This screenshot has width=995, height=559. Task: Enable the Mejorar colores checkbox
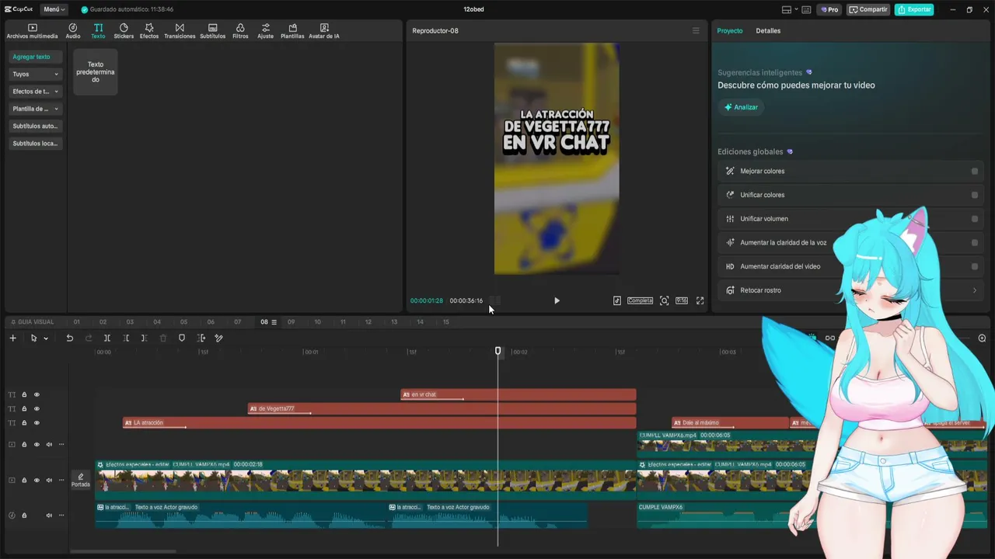tap(975, 172)
